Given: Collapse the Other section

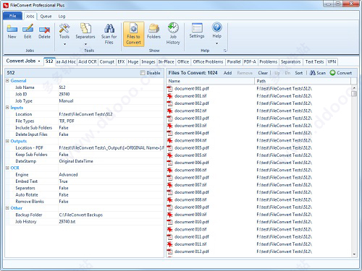Looking at the screenshot, I should 7,208.
